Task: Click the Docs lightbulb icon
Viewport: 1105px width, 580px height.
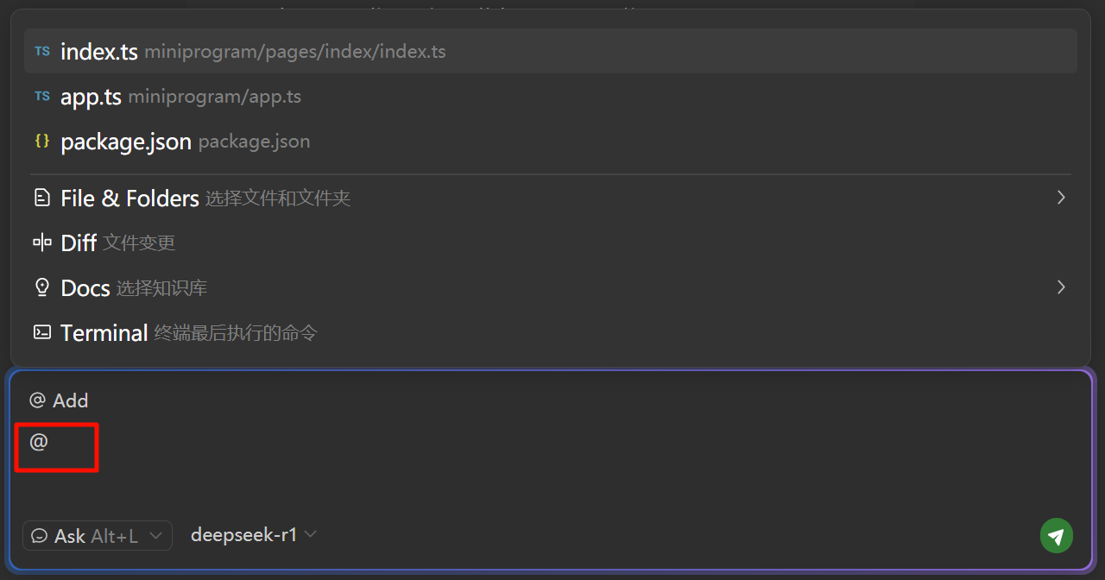Action: click(41, 288)
